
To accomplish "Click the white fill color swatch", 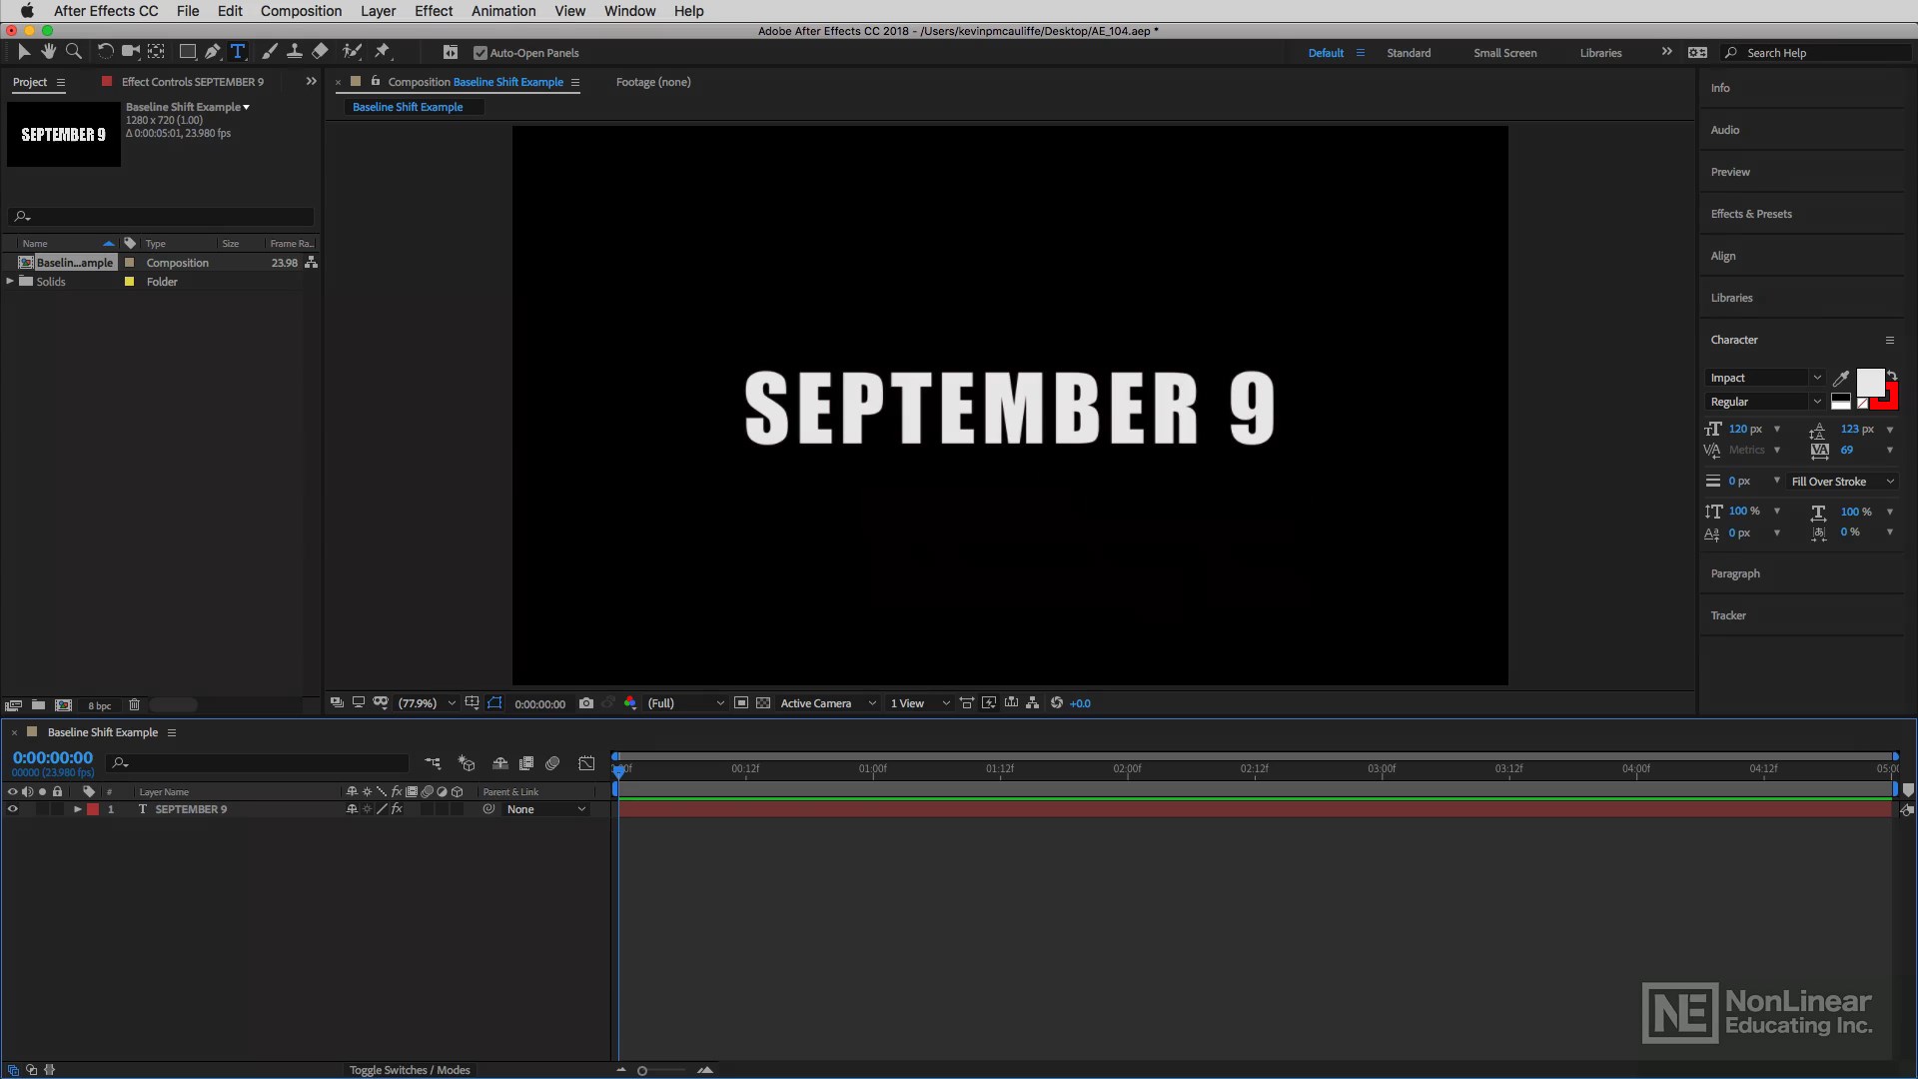I will click(x=1869, y=381).
